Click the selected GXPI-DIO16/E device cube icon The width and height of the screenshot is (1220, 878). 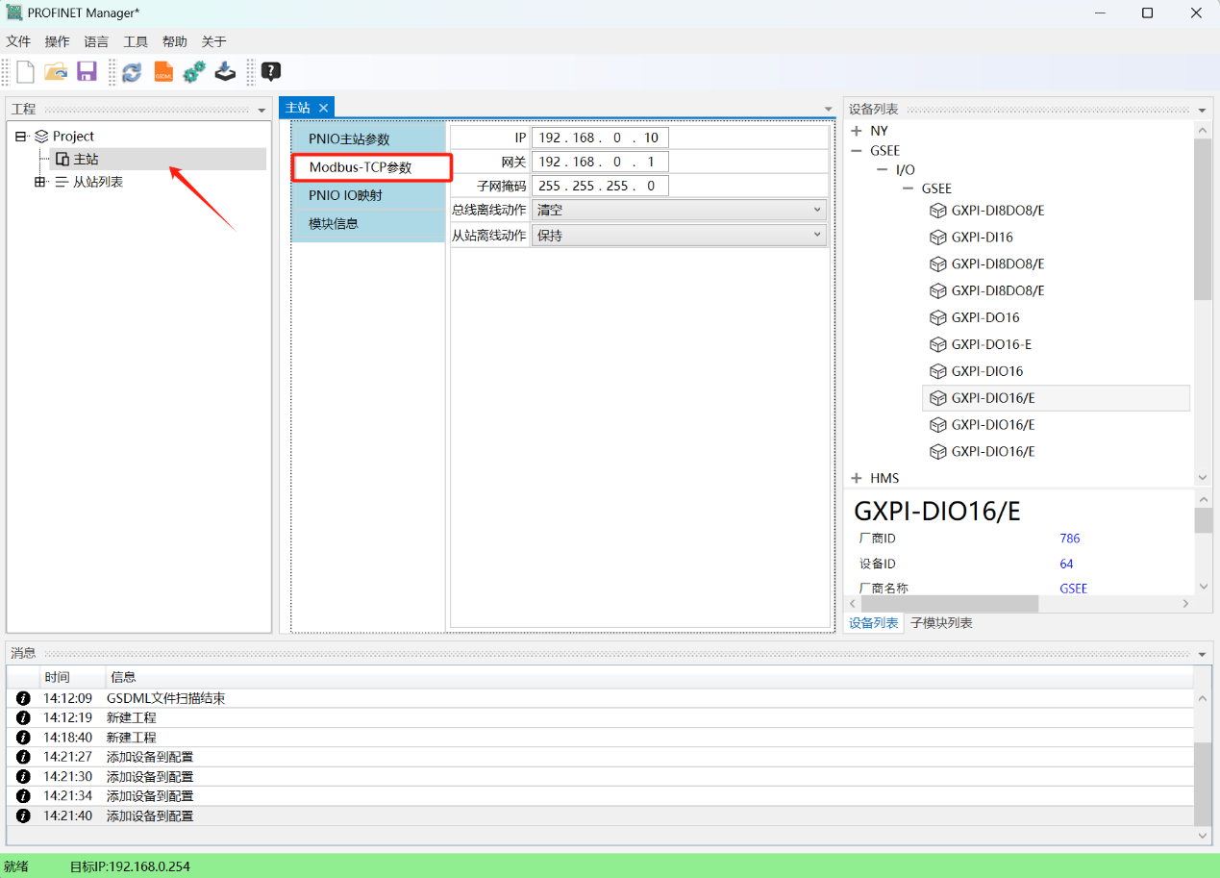coord(938,398)
